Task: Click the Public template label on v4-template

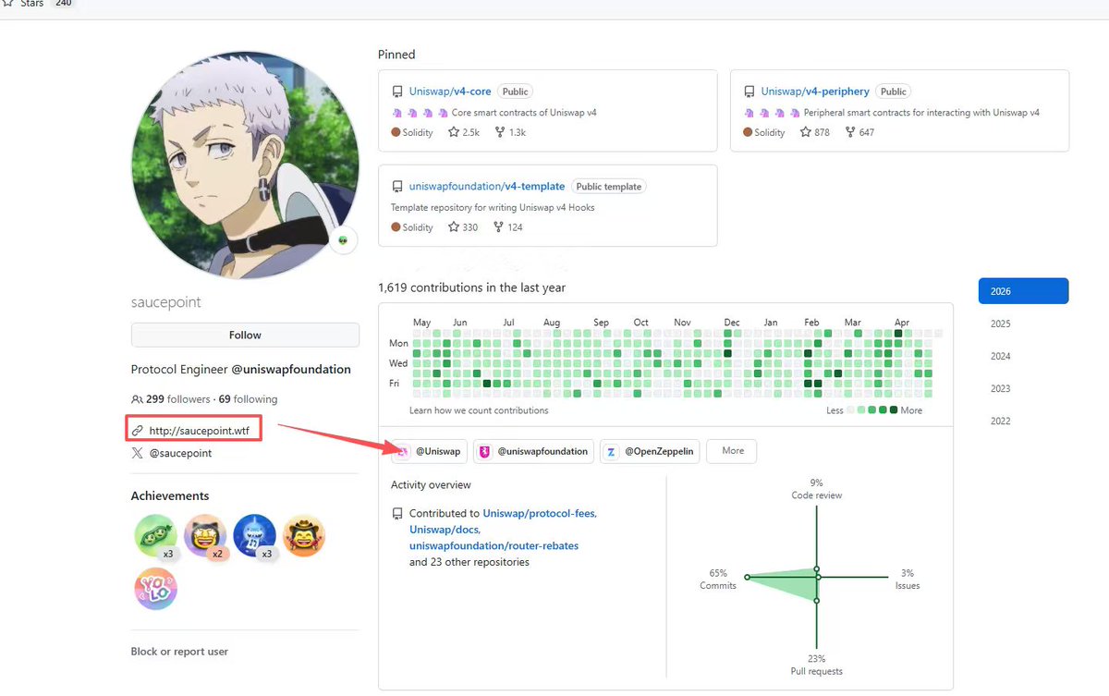Action: pos(608,186)
